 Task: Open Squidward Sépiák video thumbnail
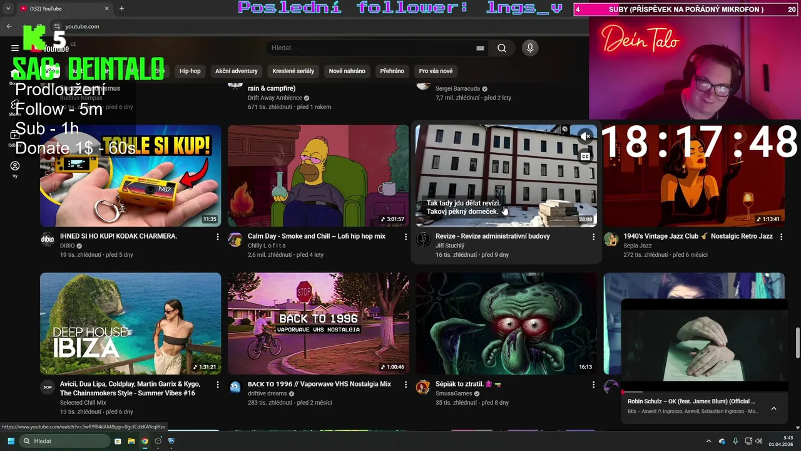[x=506, y=323]
